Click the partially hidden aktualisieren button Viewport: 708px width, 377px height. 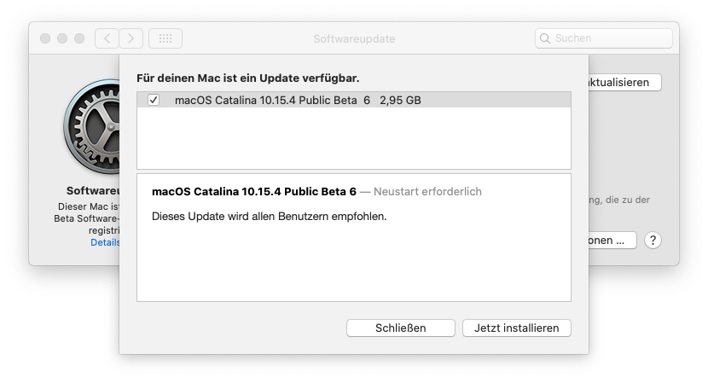tap(624, 83)
